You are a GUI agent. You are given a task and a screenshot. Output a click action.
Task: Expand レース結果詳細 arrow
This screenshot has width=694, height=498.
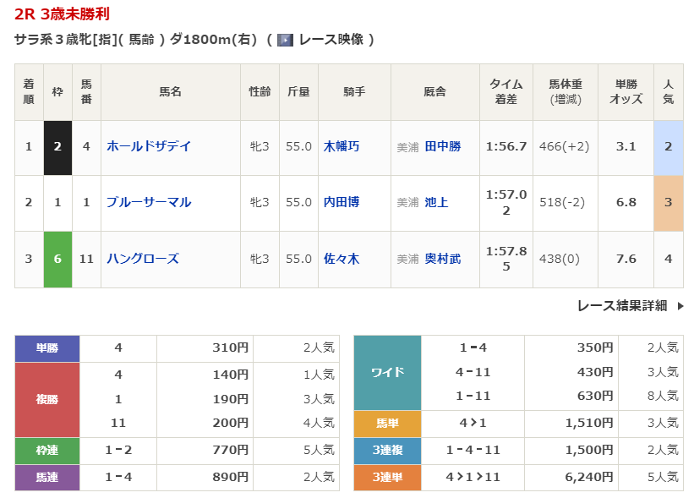point(680,306)
